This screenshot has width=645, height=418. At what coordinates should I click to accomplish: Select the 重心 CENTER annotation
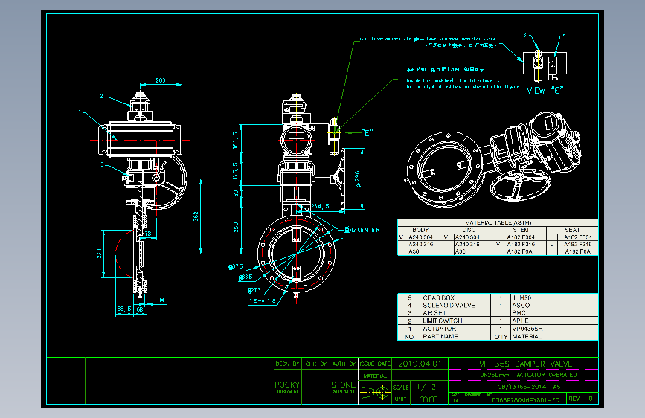(x=362, y=230)
